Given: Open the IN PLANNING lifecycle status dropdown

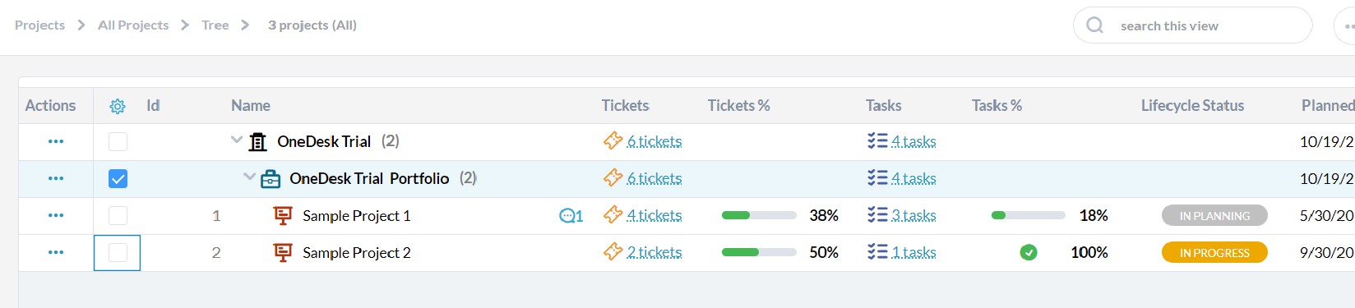Looking at the screenshot, I should tap(1214, 216).
